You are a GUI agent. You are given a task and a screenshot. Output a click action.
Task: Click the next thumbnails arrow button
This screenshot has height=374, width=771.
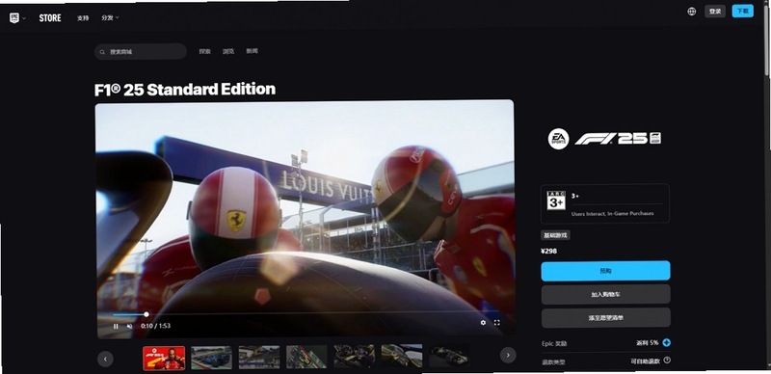(x=508, y=355)
